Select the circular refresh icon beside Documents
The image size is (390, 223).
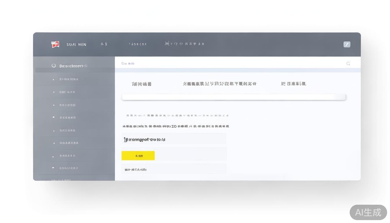(54, 66)
